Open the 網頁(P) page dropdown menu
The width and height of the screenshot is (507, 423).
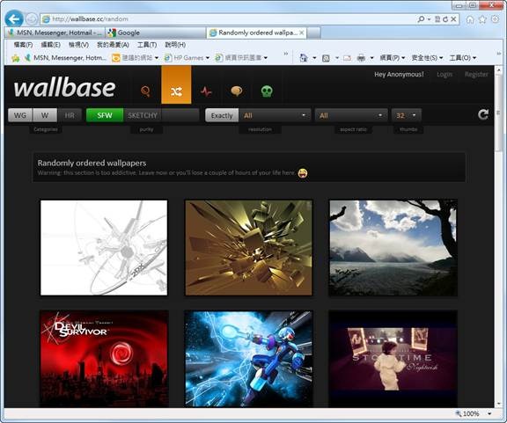pyautogui.click(x=393, y=58)
